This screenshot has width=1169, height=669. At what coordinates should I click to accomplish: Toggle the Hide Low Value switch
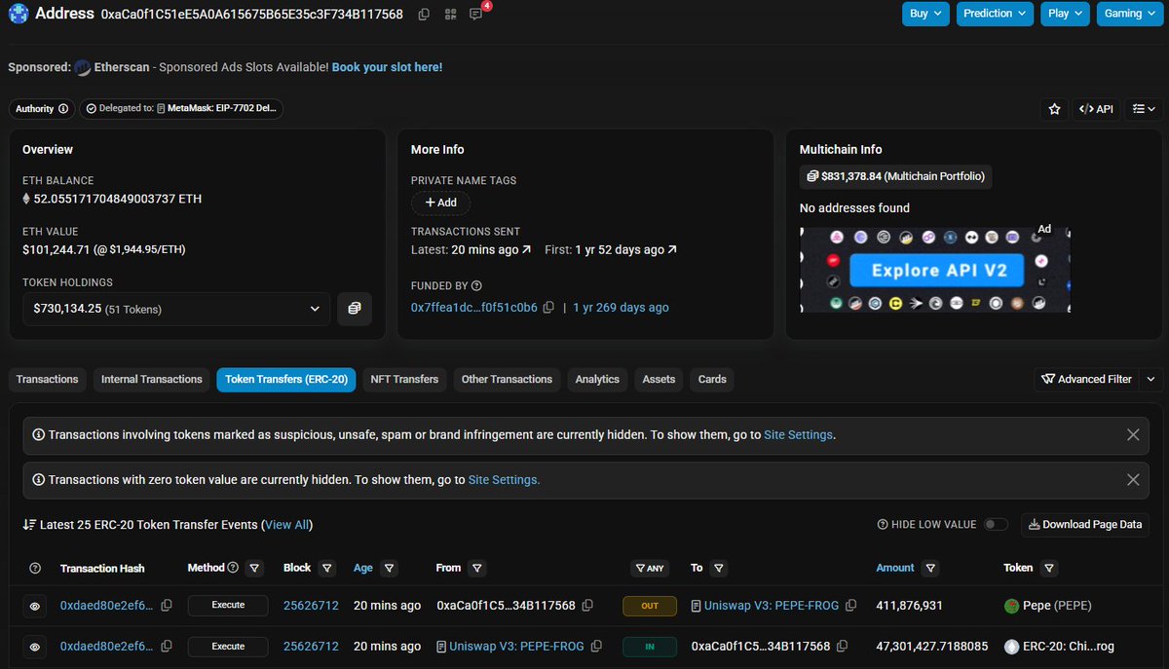point(995,525)
